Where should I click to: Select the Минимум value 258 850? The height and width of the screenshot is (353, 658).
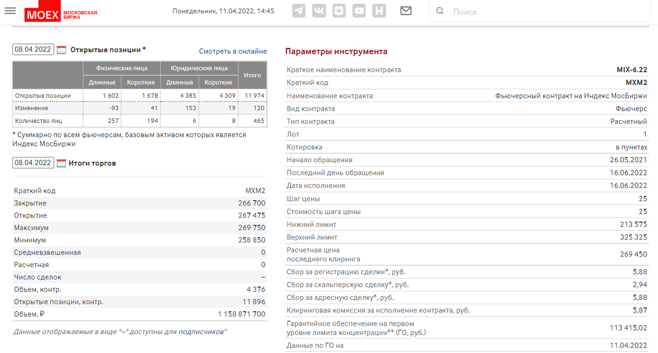pos(252,240)
